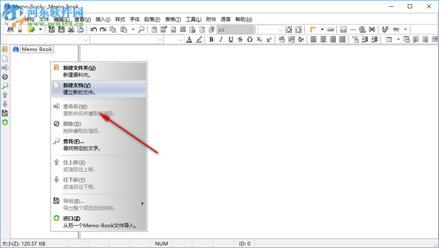Choose 新建文件夹(U) from the context menu
This screenshot has width=439, height=248.
tap(99, 71)
